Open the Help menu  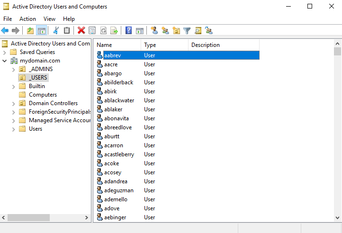point(69,19)
